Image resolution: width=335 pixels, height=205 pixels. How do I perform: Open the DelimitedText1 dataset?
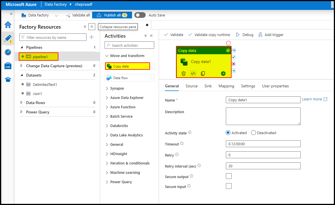(45, 84)
